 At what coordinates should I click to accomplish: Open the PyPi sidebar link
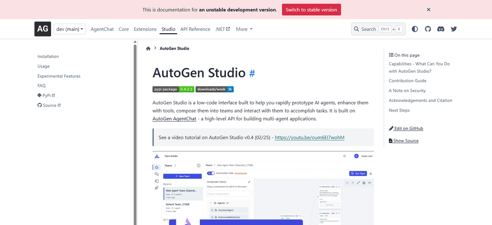click(x=46, y=95)
